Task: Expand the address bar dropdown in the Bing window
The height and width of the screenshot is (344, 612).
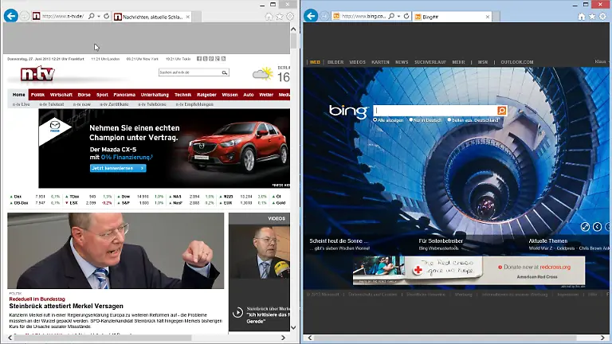Action: (x=398, y=16)
